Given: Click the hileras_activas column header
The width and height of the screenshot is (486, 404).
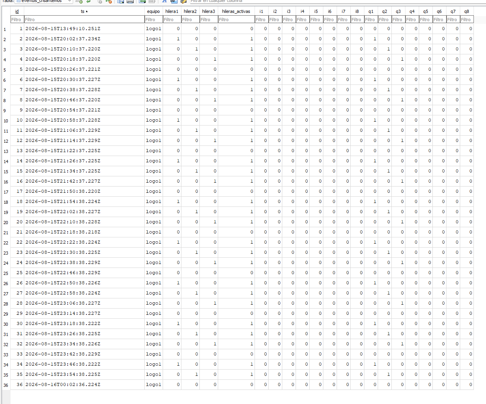Looking at the screenshot, I should (x=236, y=11).
